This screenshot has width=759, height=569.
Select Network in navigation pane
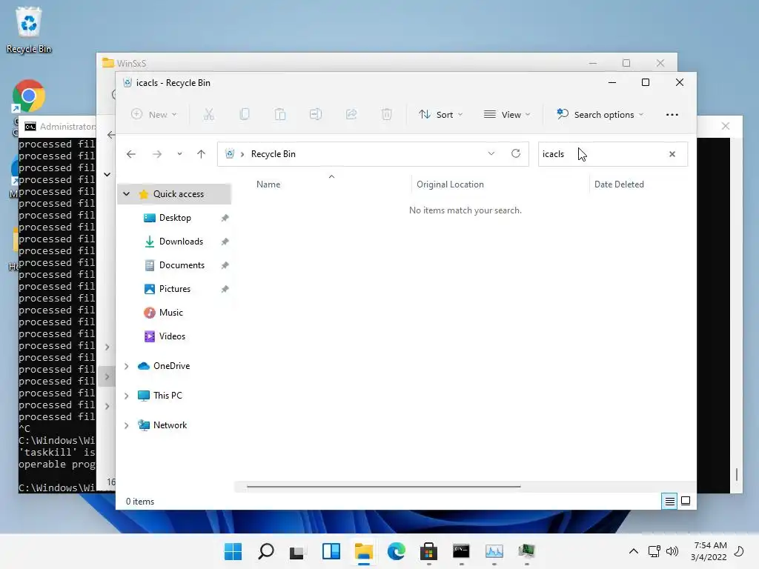click(170, 425)
